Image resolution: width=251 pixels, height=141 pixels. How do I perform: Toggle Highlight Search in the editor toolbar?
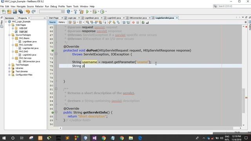[x=100, y=22]
